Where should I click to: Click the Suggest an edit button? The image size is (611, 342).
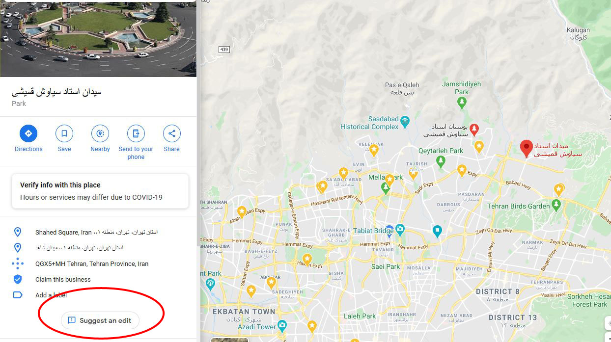click(100, 320)
